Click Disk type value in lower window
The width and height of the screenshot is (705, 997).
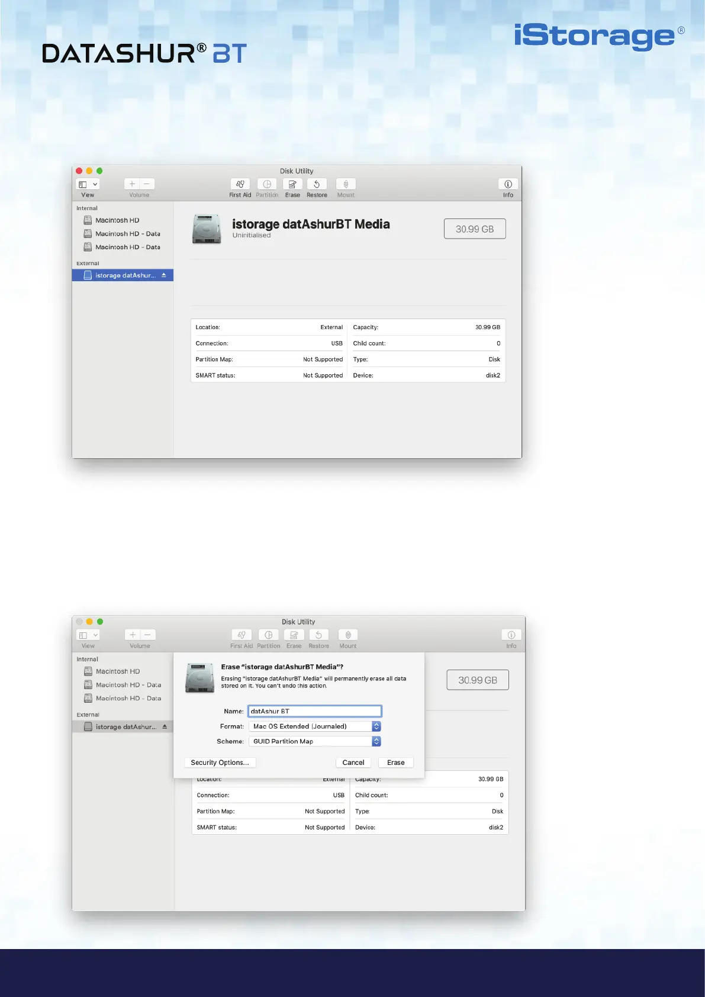(x=497, y=812)
